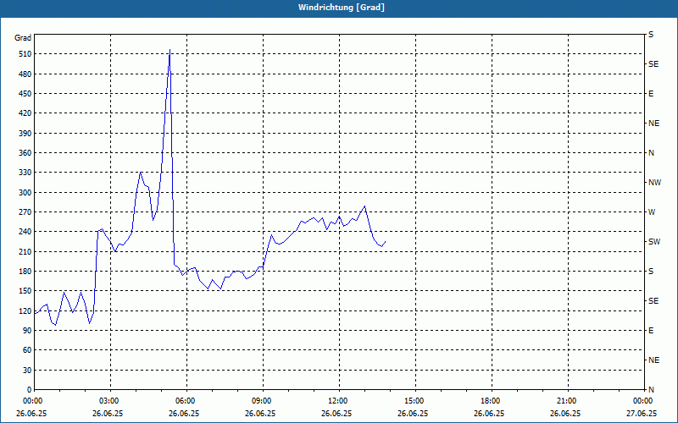
Task: Click the S compass label at 180 gridline
Action: coord(651,272)
